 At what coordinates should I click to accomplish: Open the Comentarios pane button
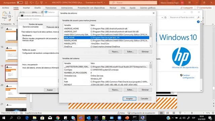pos(204,8)
